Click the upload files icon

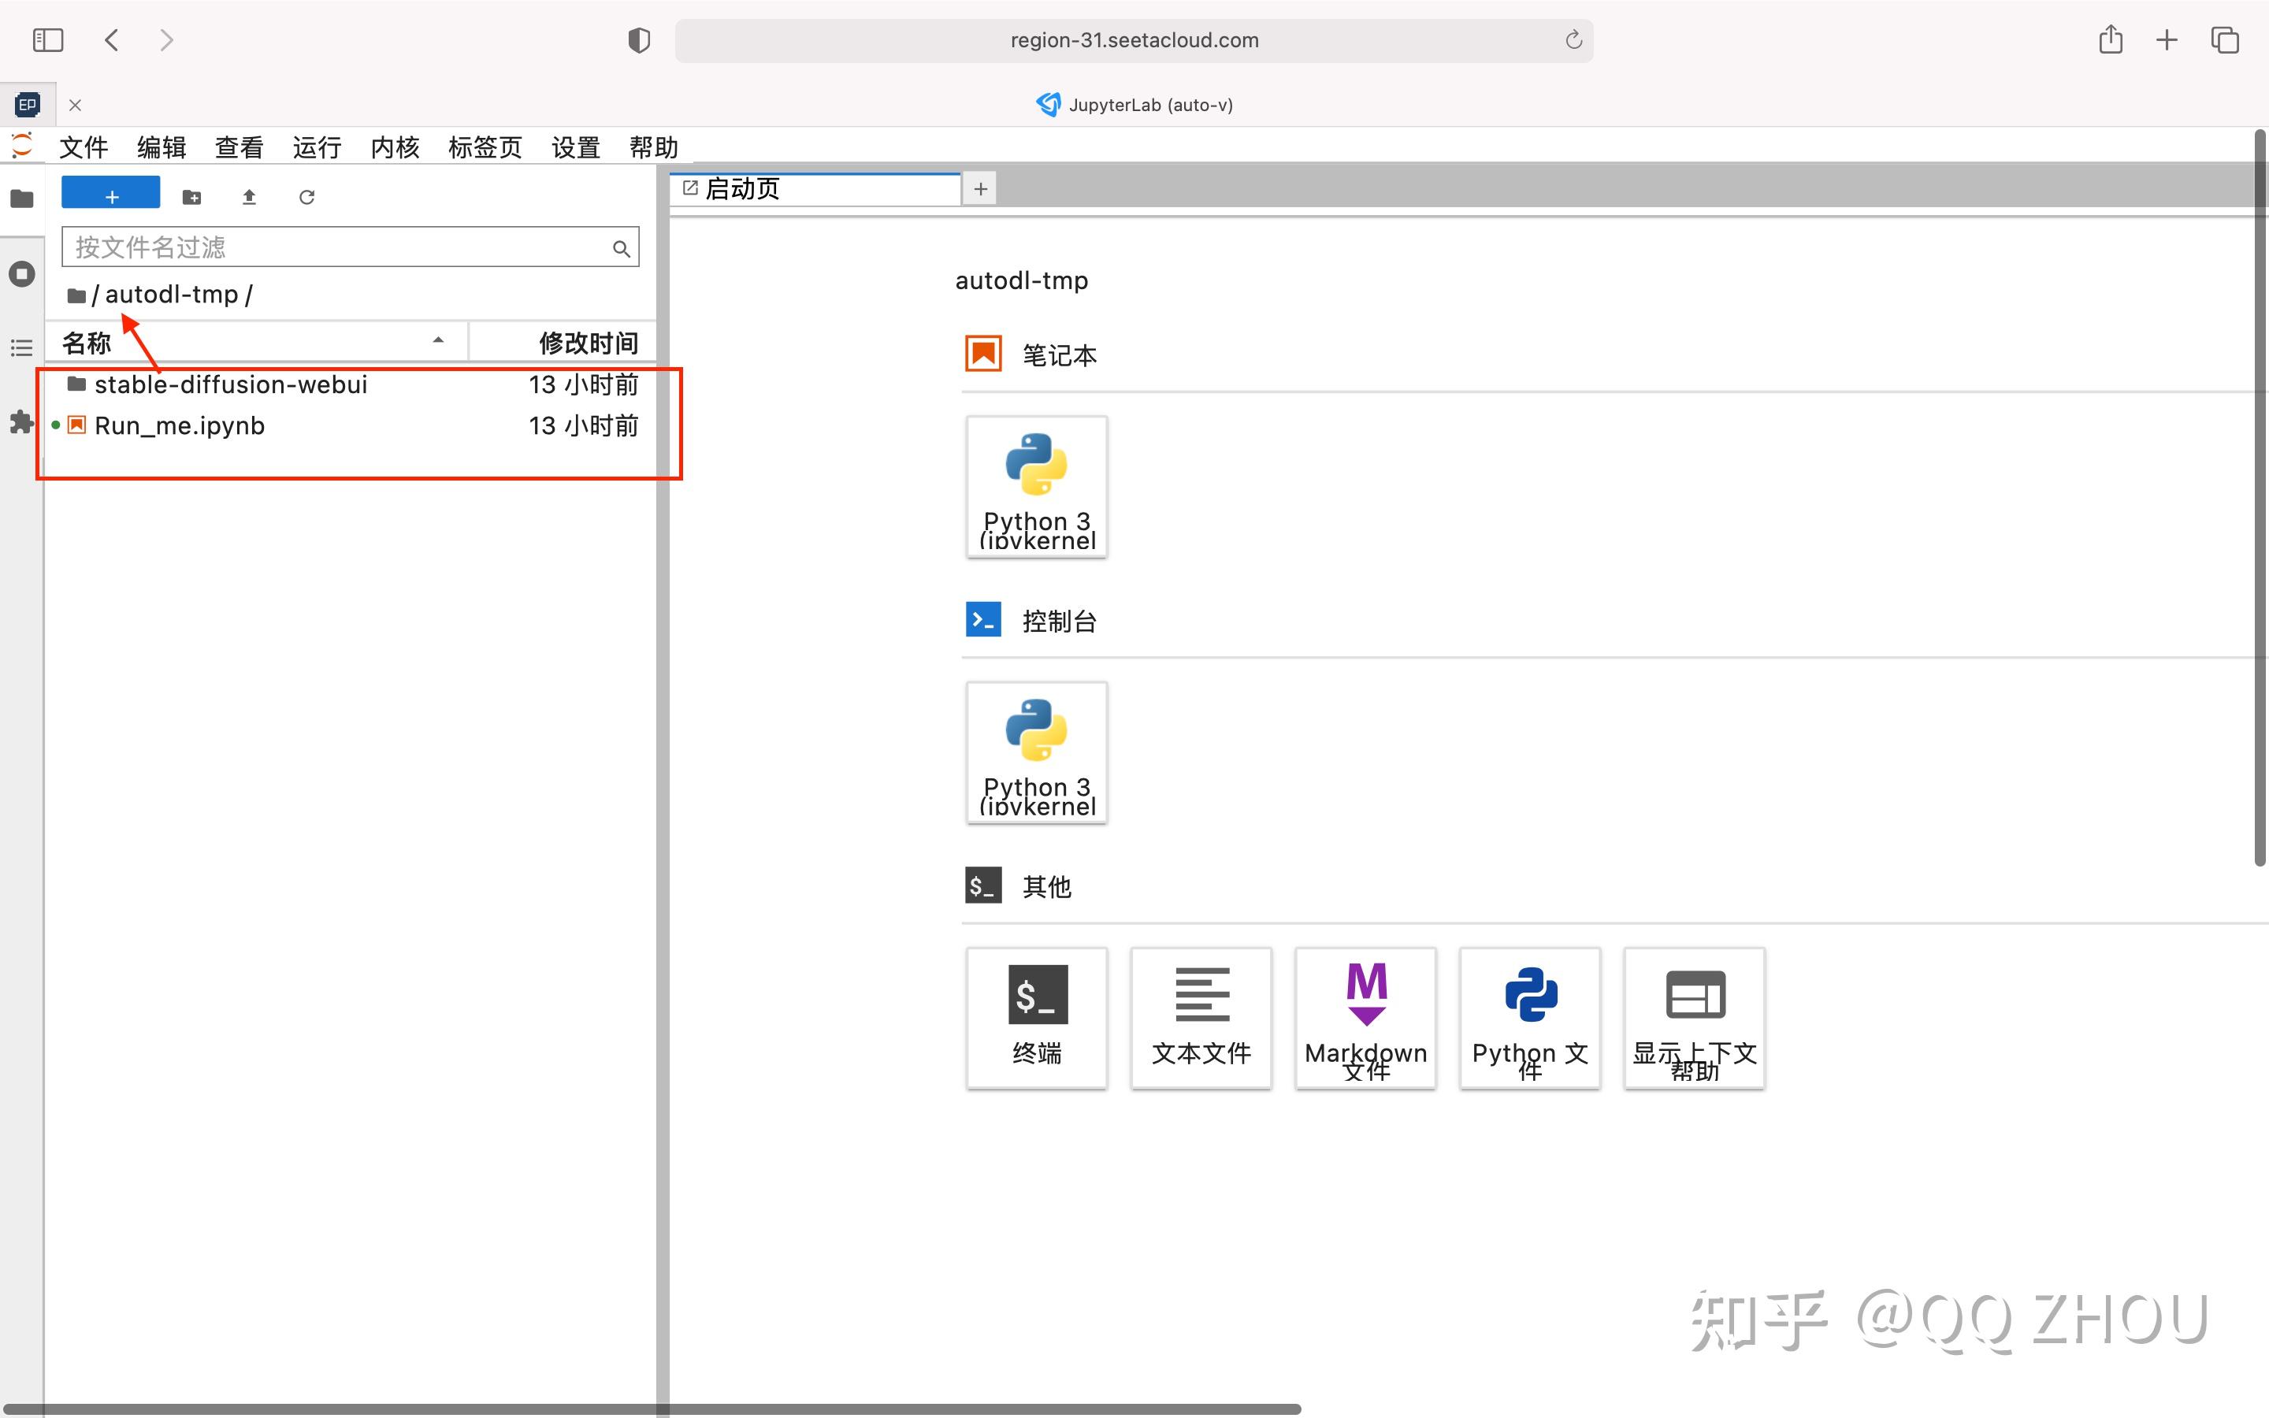point(248,197)
